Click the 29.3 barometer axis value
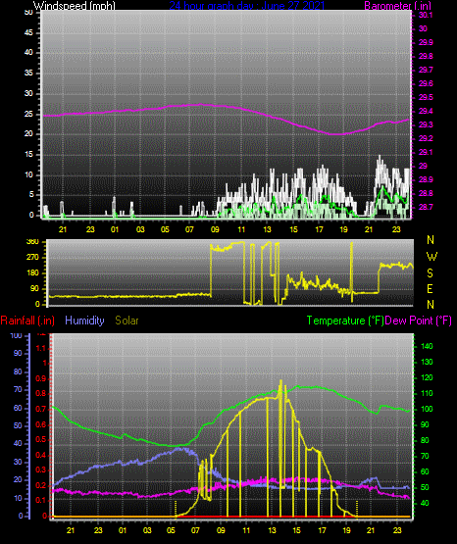457x544 pixels. pos(426,124)
